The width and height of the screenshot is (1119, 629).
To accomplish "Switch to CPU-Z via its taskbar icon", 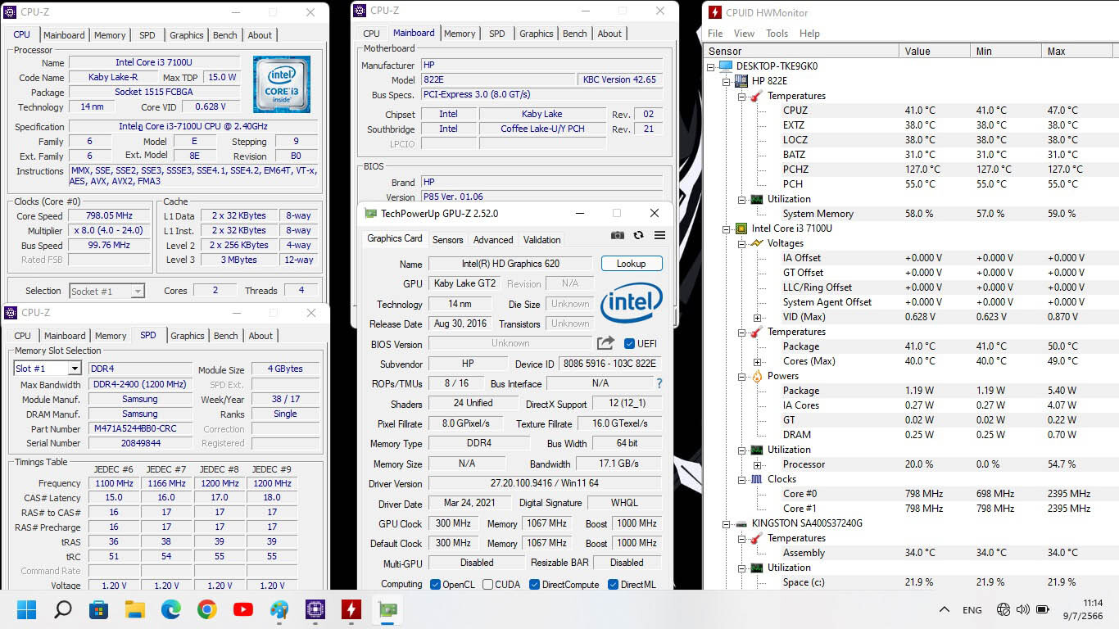I will [x=315, y=609].
